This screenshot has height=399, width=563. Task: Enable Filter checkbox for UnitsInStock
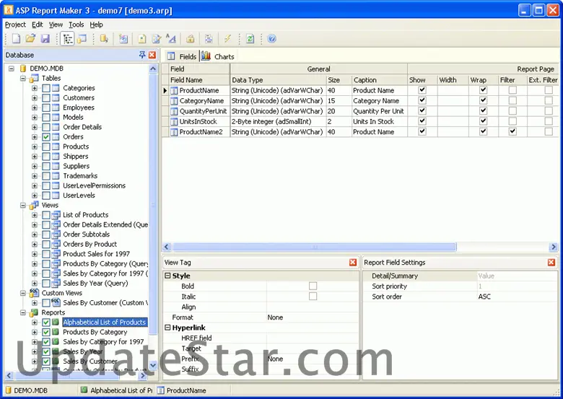click(x=512, y=121)
